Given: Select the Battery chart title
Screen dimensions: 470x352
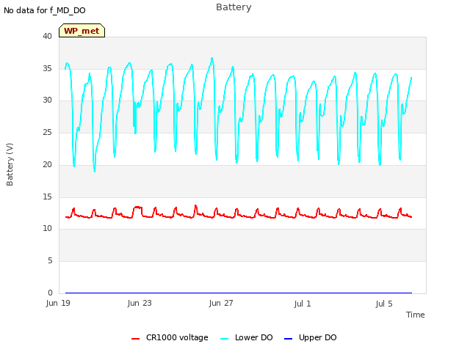Looking at the screenshot, I should tap(234, 7).
